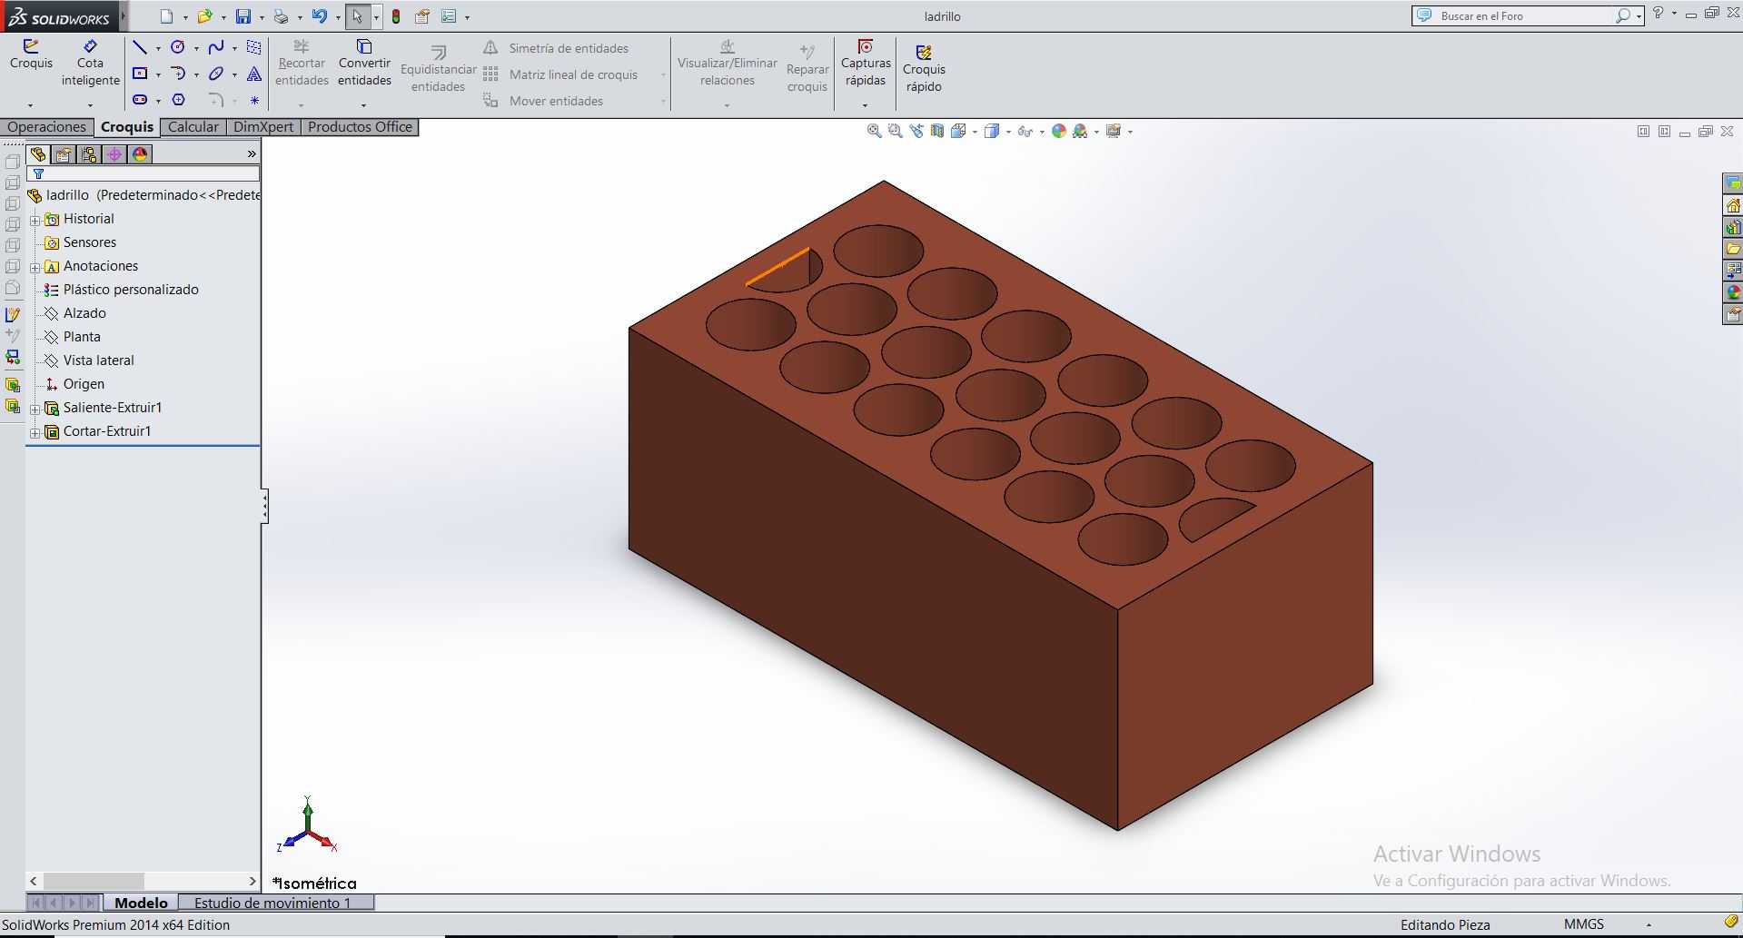The width and height of the screenshot is (1743, 938).
Task: Open the Estudio de movimiento 1 tab
Action: click(272, 903)
